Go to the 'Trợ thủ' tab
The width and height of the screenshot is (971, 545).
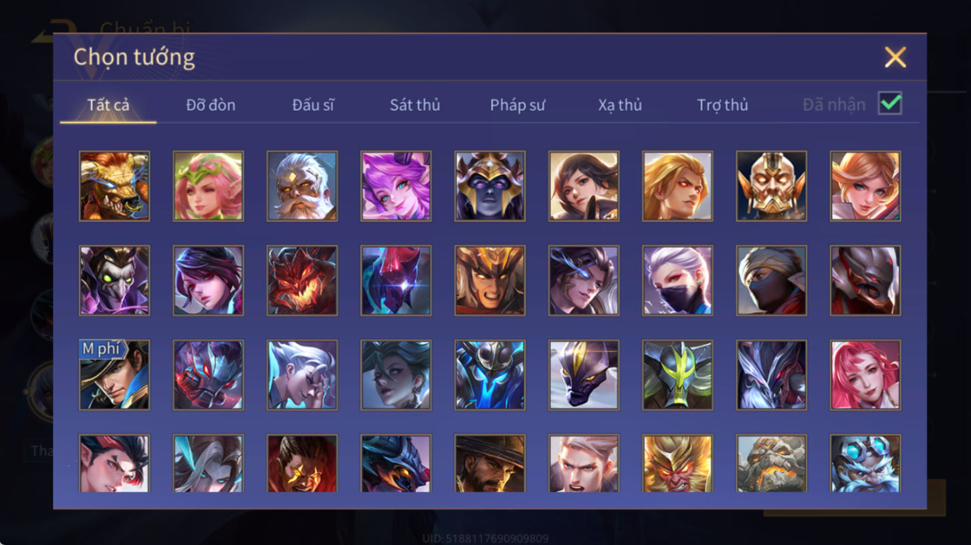click(x=722, y=105)
